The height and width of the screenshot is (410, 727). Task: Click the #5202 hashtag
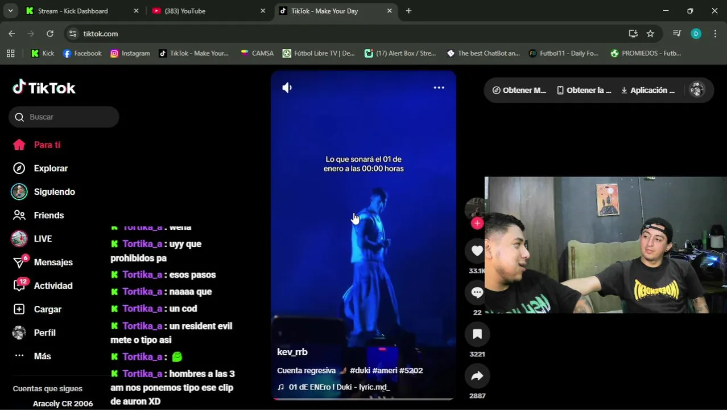[x=411, y=370]
